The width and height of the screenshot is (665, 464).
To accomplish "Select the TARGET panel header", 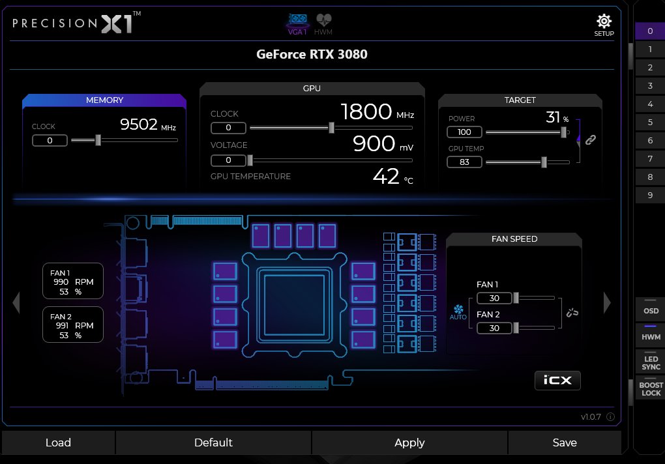I will coord(520,100).
